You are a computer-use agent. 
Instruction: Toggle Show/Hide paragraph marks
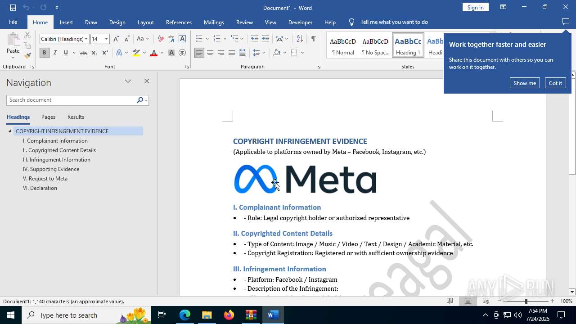coord(313,39)
